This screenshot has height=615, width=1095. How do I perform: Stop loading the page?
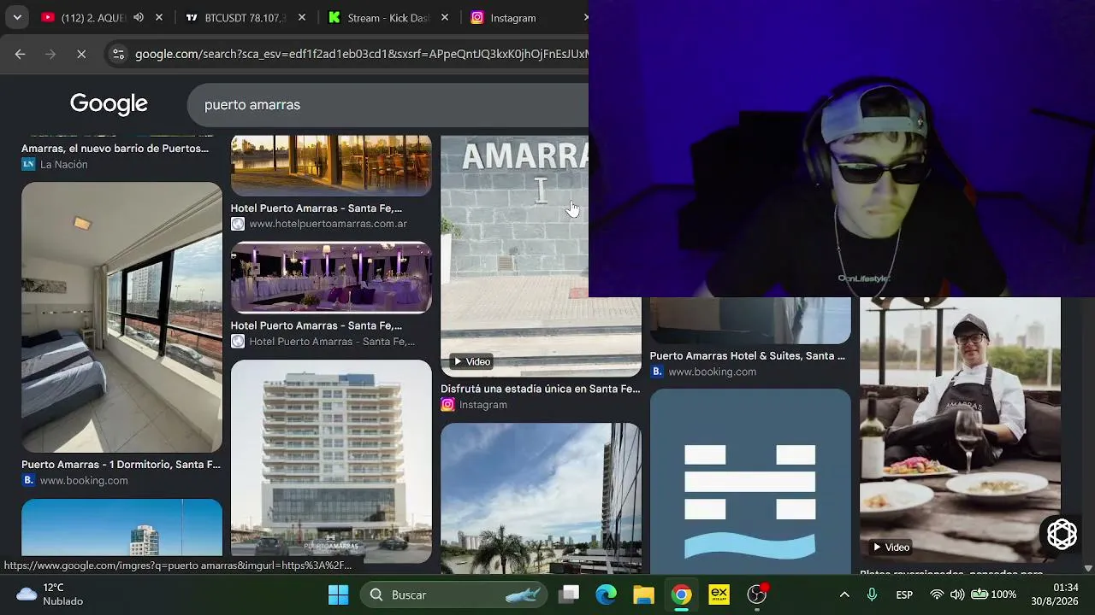point(81,54)
